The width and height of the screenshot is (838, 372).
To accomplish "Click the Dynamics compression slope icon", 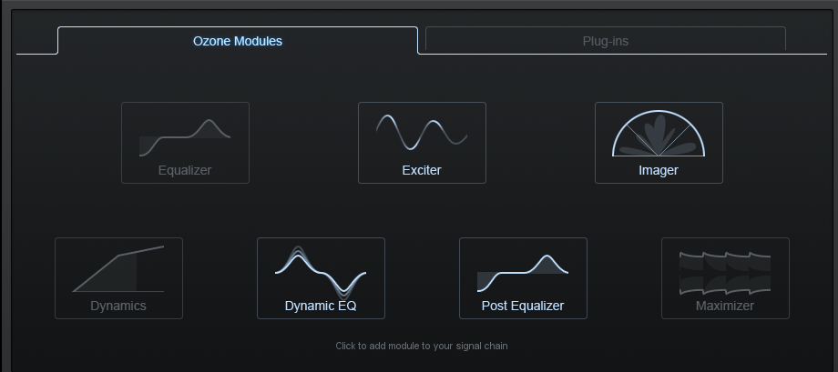I will (118, 269).
